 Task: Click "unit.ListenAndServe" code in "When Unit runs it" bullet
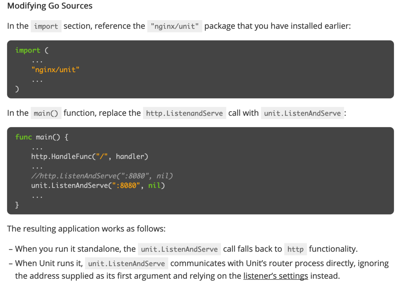[127, 264]
